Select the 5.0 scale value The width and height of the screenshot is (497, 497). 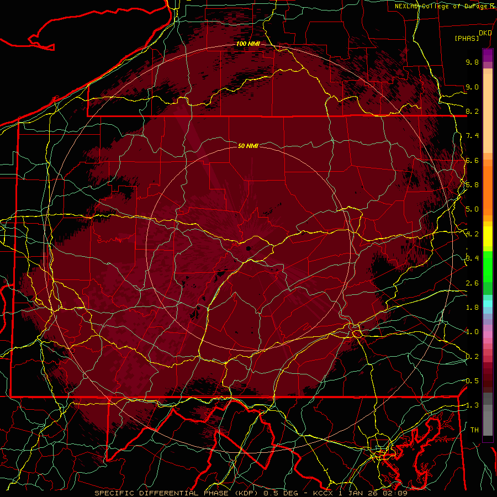[472, 209]
